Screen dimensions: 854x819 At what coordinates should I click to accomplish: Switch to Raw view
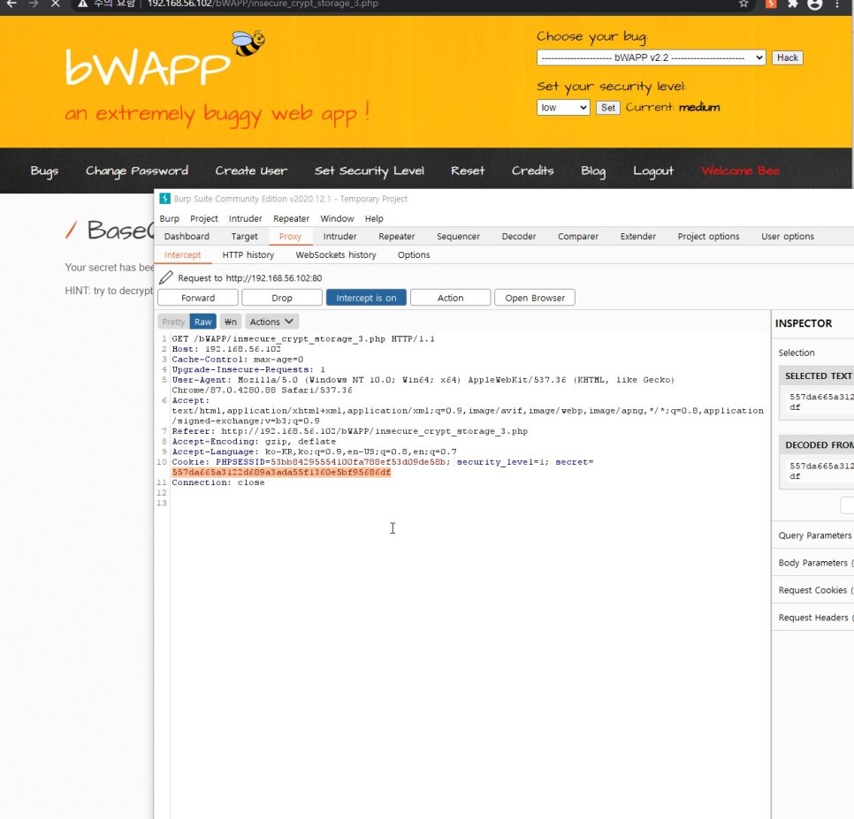point(202,322)
